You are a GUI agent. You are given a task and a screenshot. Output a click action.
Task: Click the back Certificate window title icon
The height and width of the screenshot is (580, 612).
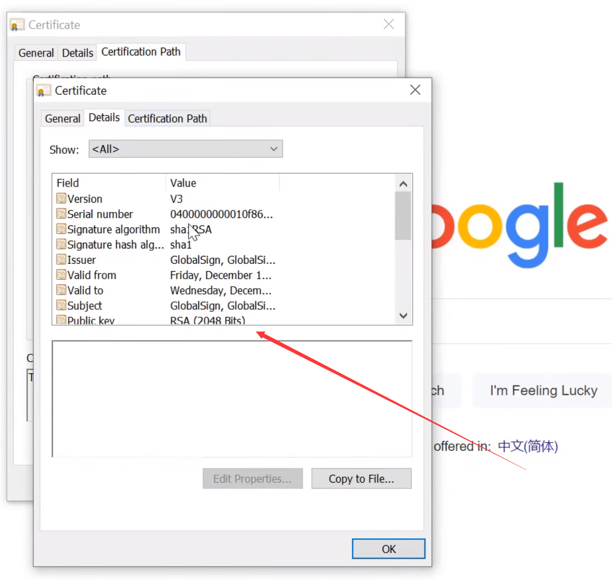pos(17,25)
